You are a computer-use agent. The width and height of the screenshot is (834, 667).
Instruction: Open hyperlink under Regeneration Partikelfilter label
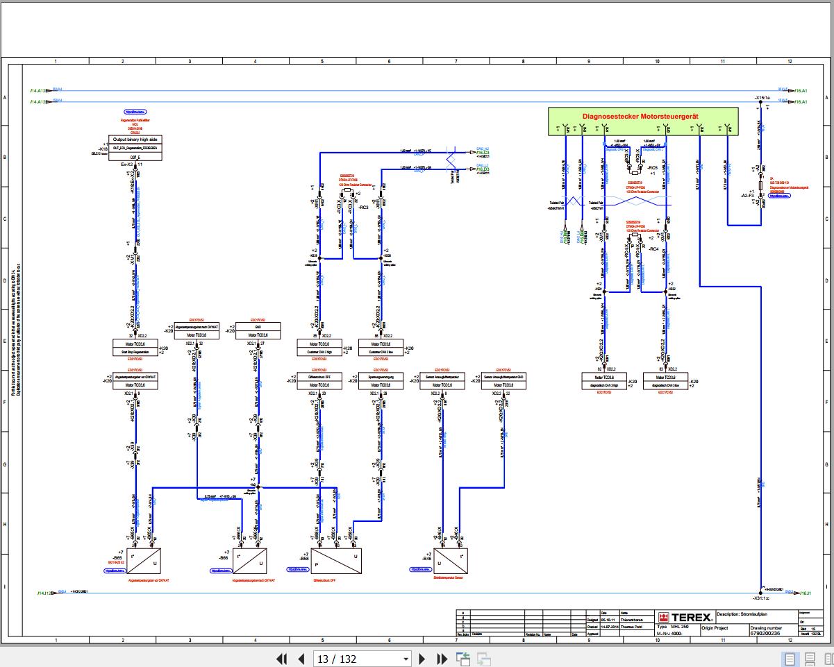pyautogui.click(x=135, y=112)
